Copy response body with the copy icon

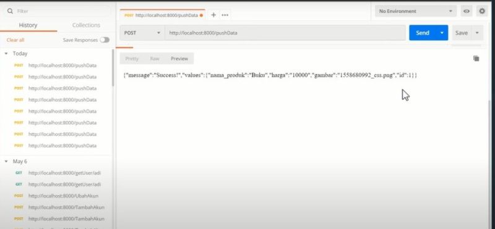point(476,58)
